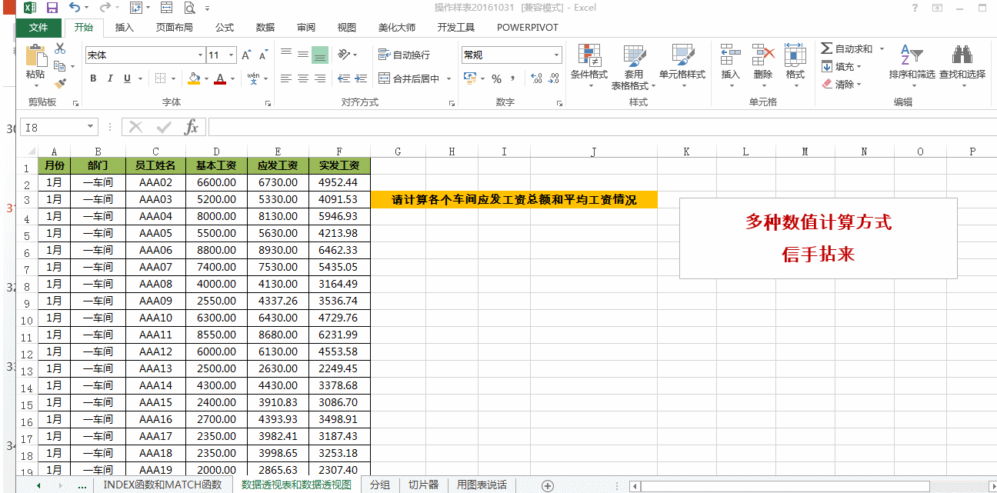Image resolution: width=997 pixels, height=493 pixels.
Task: Click the accounting currency format icon
Action: [470, 78]
